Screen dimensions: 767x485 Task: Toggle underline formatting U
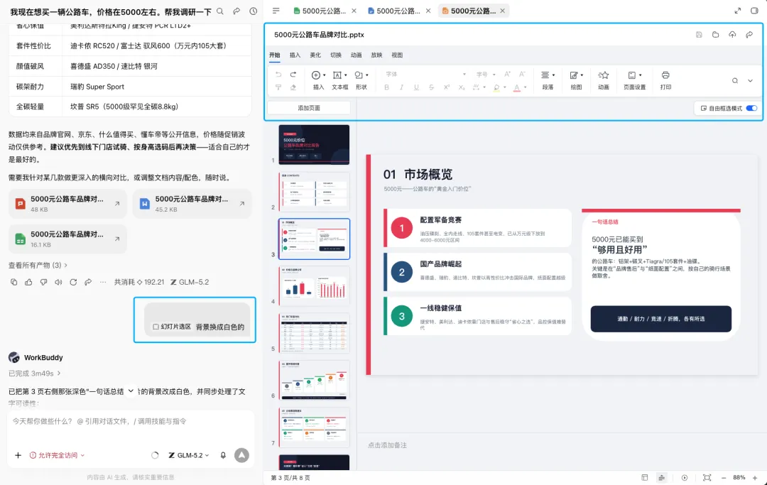tap(416, 87)
